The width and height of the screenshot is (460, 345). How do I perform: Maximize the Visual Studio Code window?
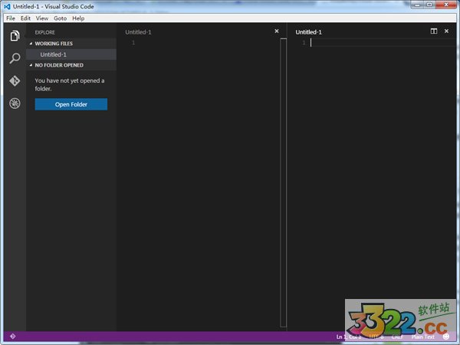430,5
